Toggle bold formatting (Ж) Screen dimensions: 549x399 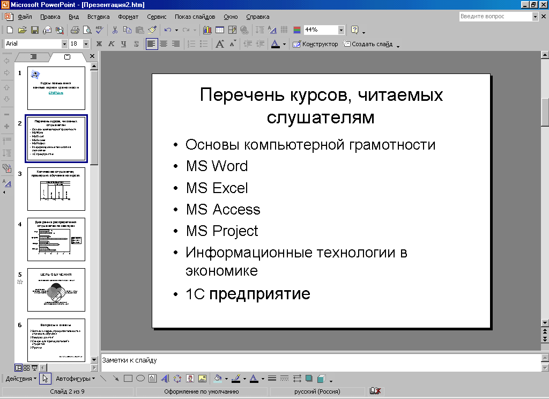tap(99, 44)
